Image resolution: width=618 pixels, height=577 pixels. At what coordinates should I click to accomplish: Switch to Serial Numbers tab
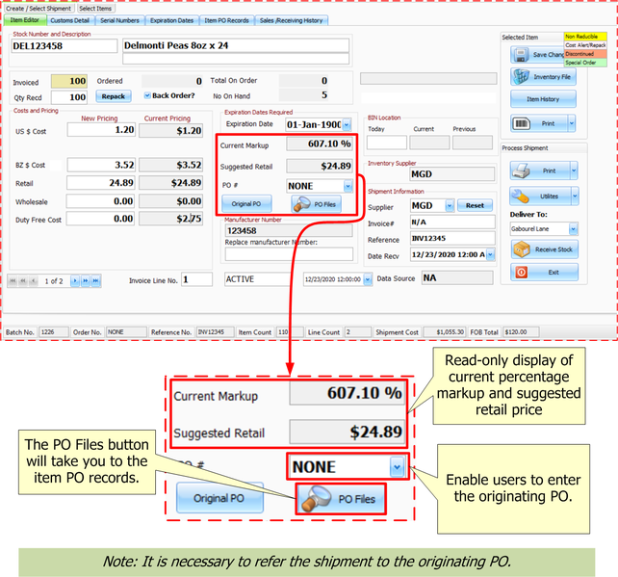click(x=119, y=20)
